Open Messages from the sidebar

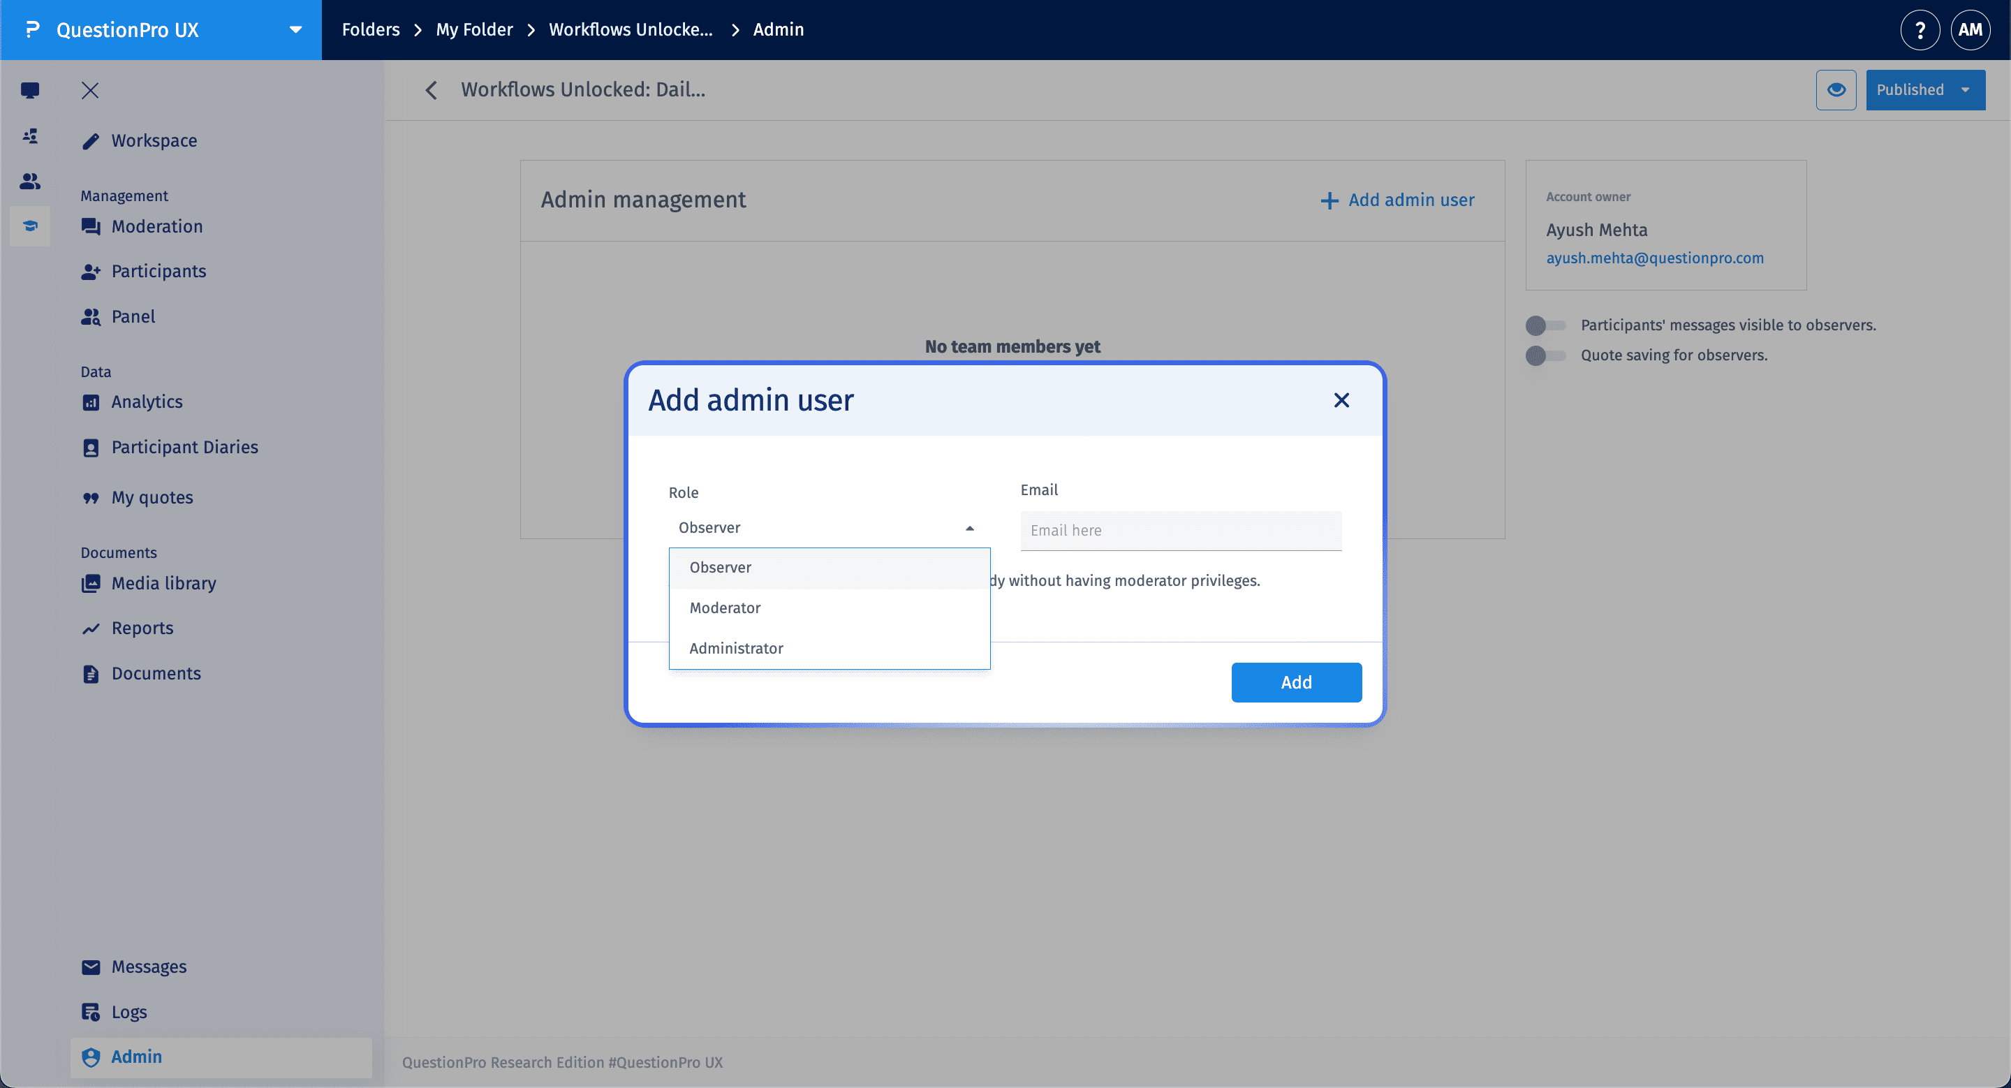tap(149, 966)
